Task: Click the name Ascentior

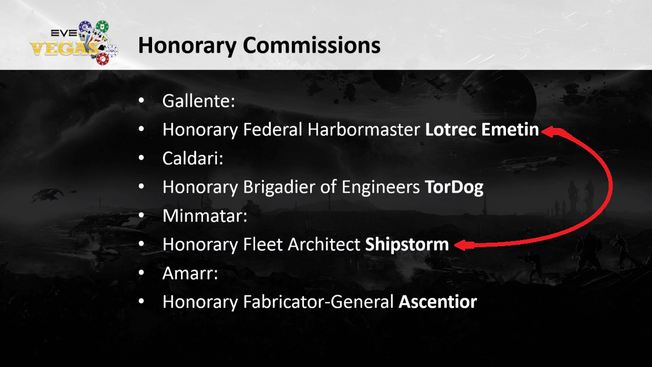Action: click(x=437, y=302)
